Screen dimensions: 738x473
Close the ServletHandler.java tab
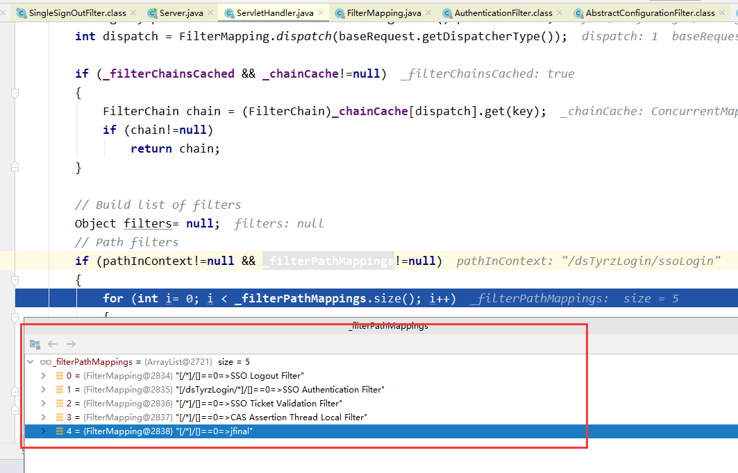[x=321, y=12]
